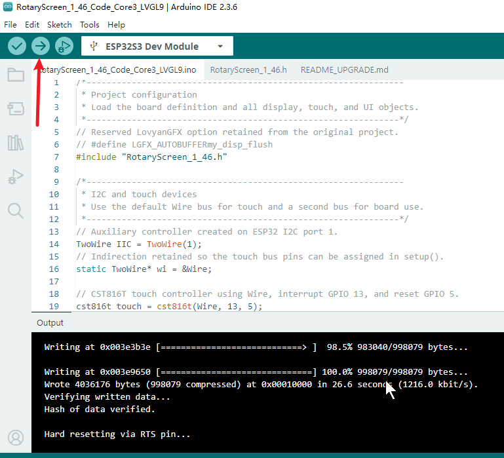
Task: Open the Boards Manager sidebar icon
Action: [x=16, y=108]
